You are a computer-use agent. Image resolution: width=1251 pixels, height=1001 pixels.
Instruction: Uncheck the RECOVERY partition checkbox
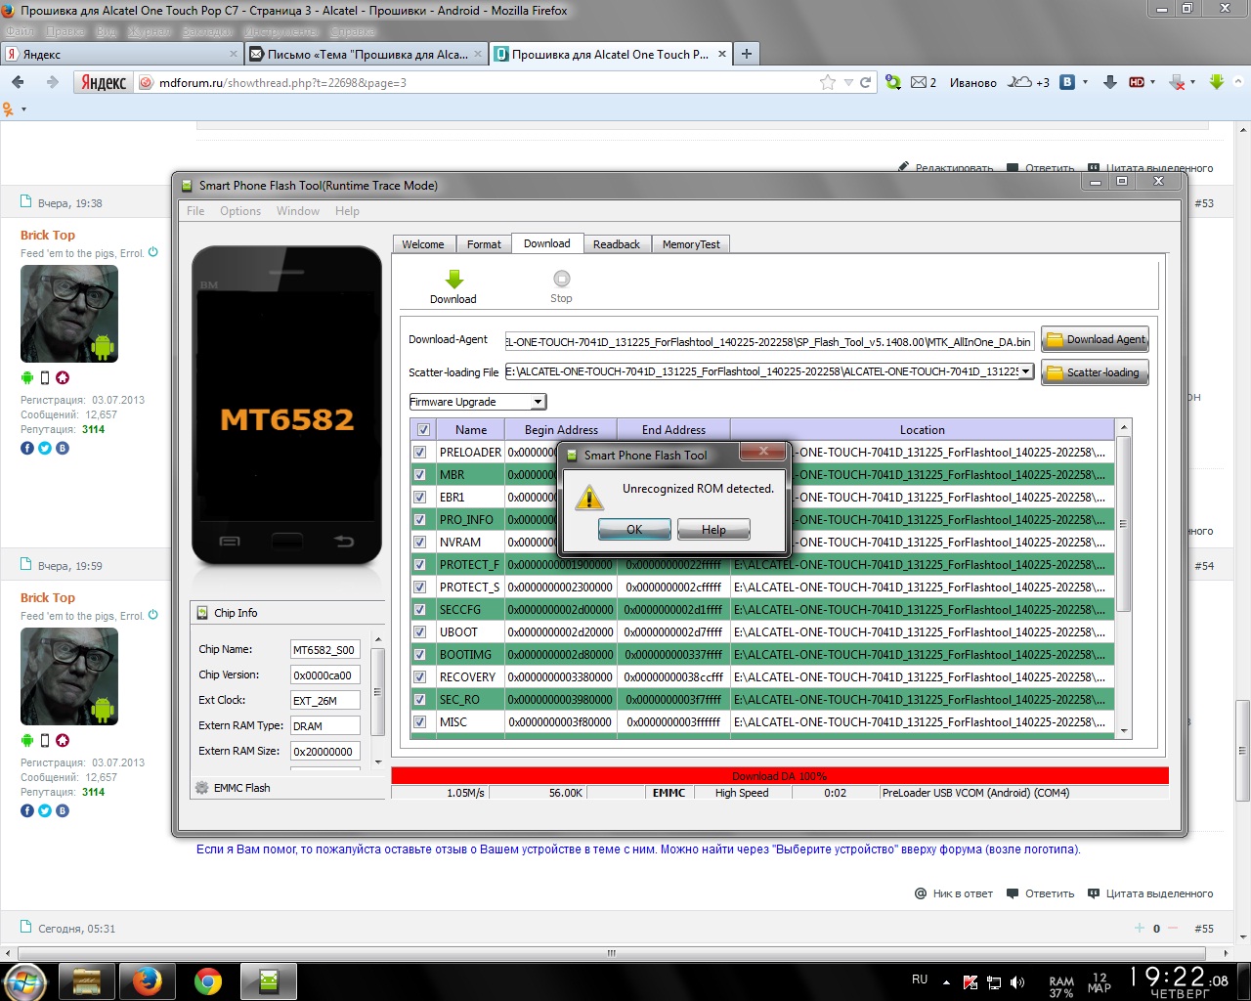[x=420, y=676]
